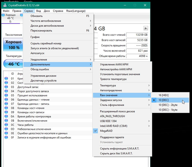Click the next disk arrow button
Image resolution: width=192 pixels, height=167 pixels.
point(145,28)
